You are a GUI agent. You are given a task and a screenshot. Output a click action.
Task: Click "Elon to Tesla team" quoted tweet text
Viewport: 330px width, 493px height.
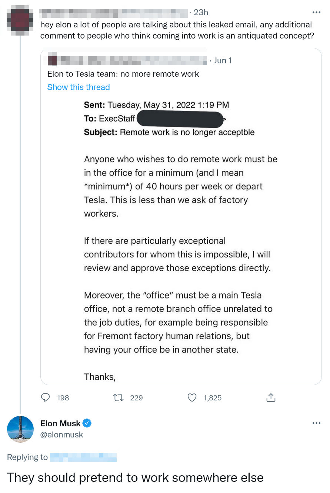(123, 74)
